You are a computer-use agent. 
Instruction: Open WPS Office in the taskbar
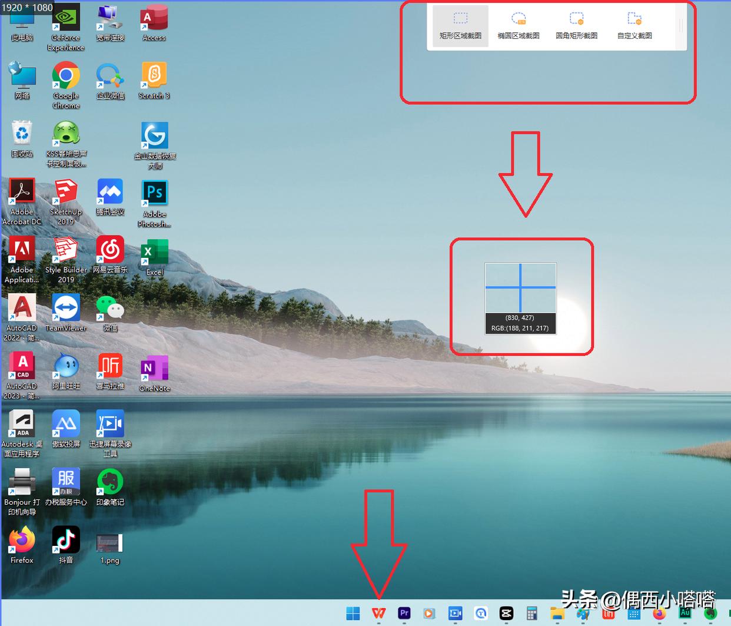[378, 613]
